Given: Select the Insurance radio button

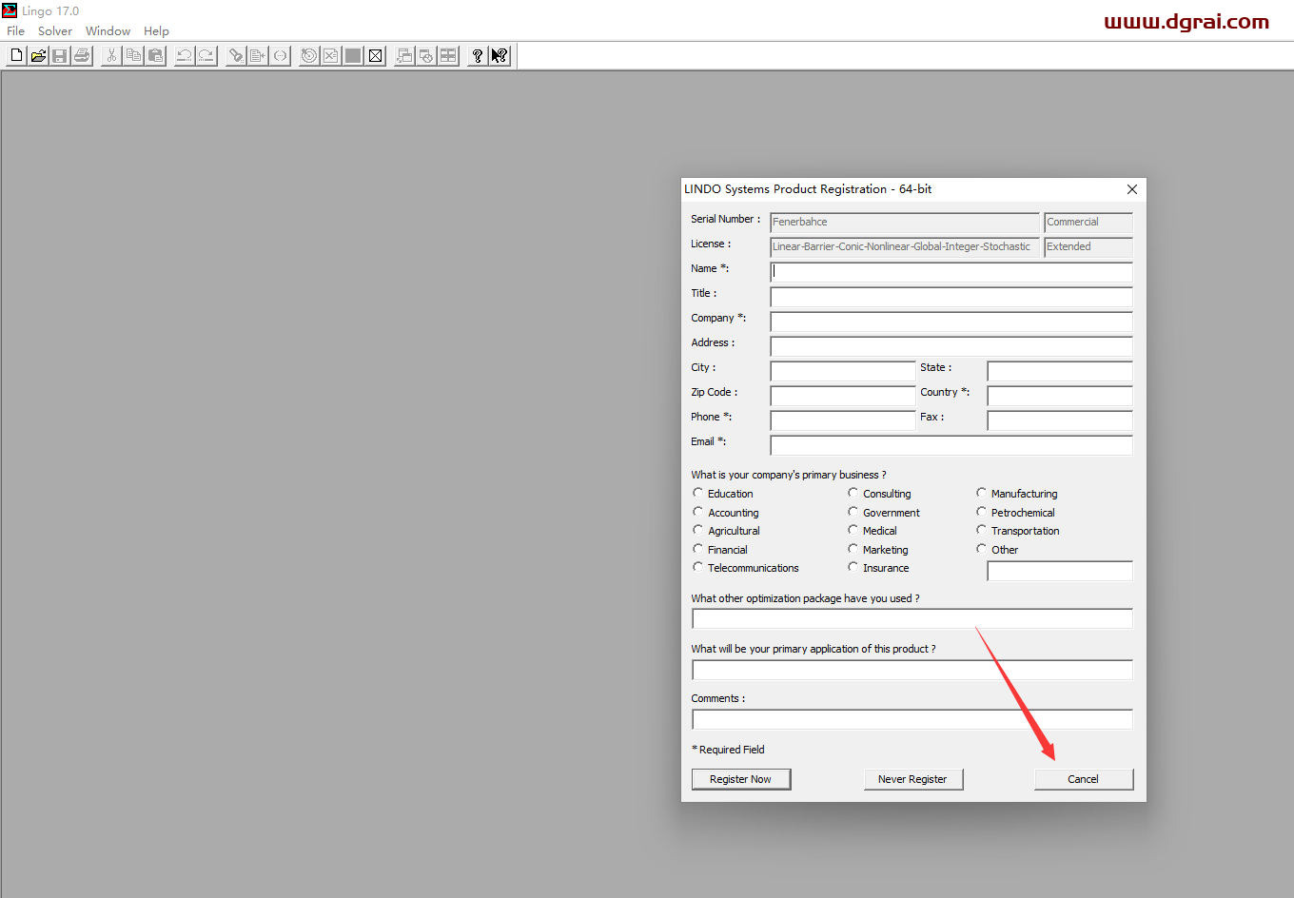Looking at the screenshot, I should (853, 567).
